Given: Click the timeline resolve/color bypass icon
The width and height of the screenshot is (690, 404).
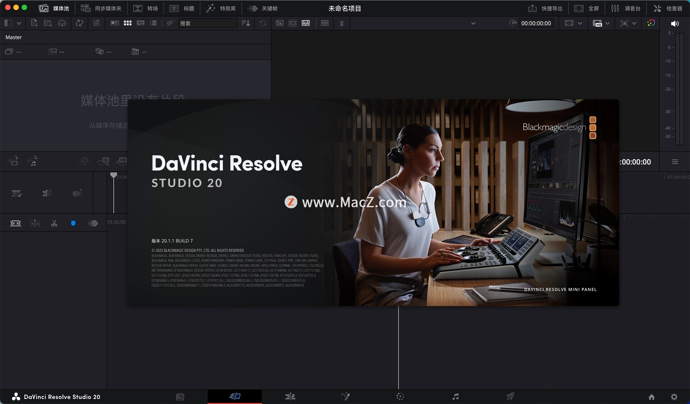Looking at the screenshot, I should pos(651,23).
